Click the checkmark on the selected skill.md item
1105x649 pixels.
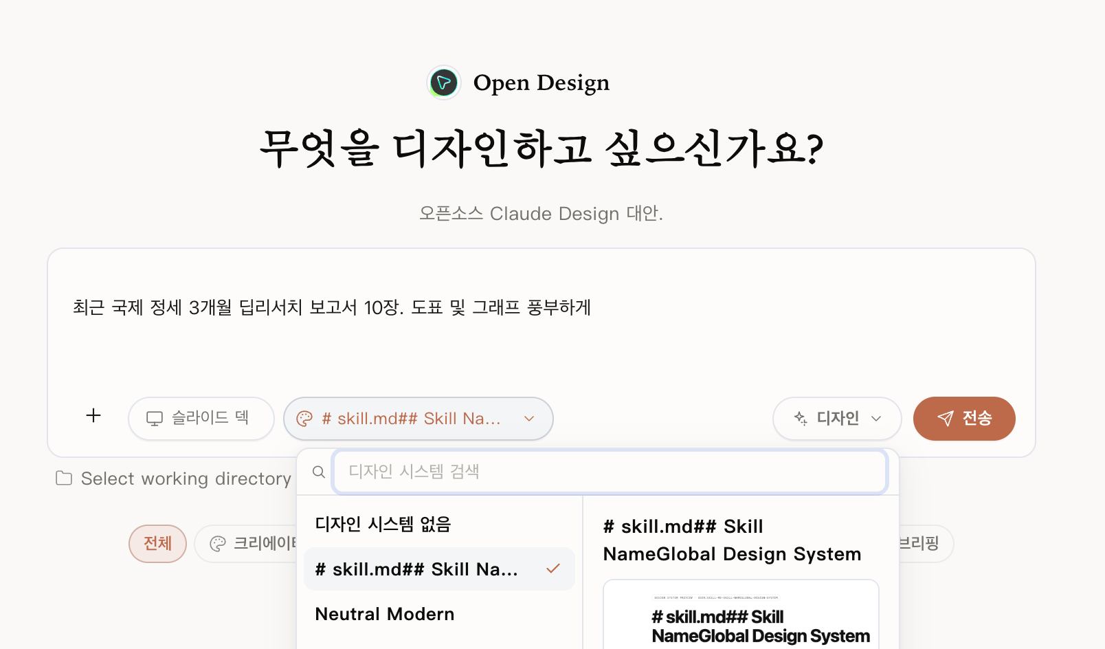pos(553,569)
